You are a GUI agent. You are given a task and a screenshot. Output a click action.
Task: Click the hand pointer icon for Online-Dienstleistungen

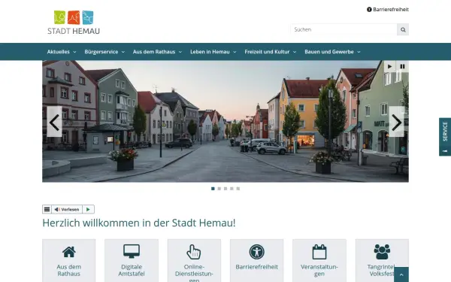click(x=194, y=252)
